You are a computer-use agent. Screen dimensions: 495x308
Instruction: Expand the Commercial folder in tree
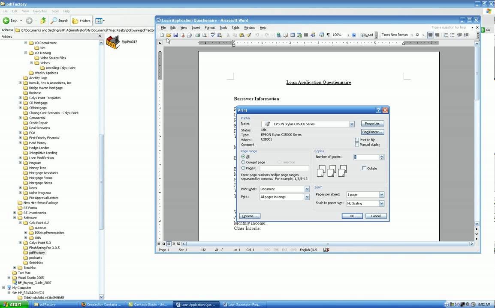[20, 118]
